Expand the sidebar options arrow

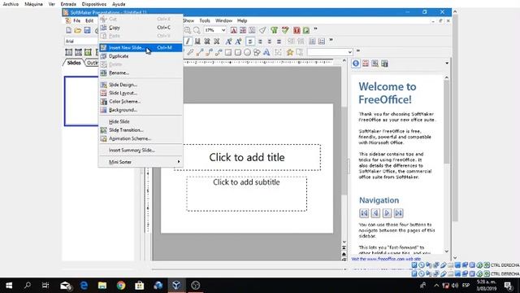click(447, 63)
